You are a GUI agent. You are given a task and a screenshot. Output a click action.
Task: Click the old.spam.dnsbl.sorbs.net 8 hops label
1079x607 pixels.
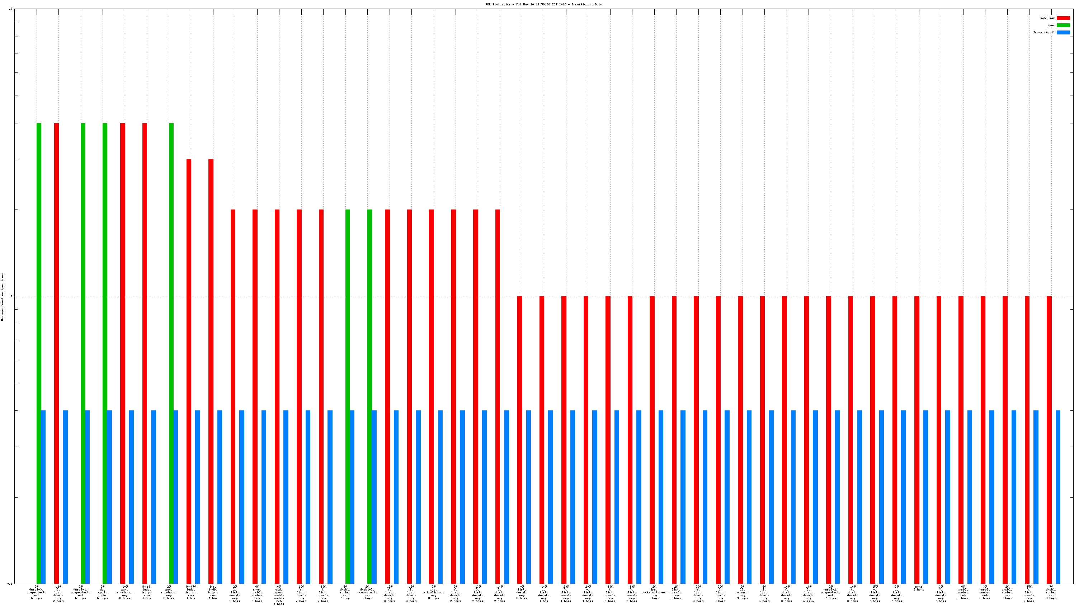(279, 595)
